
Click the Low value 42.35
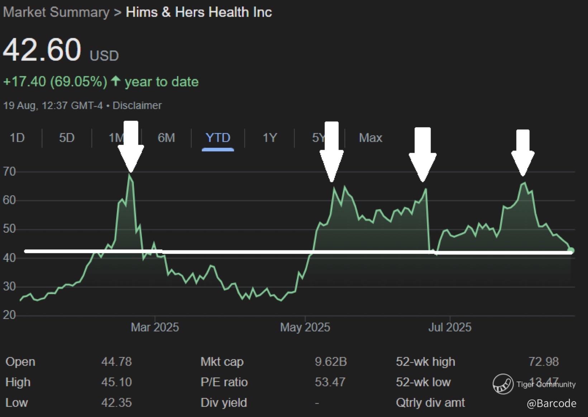pos(116,402)
